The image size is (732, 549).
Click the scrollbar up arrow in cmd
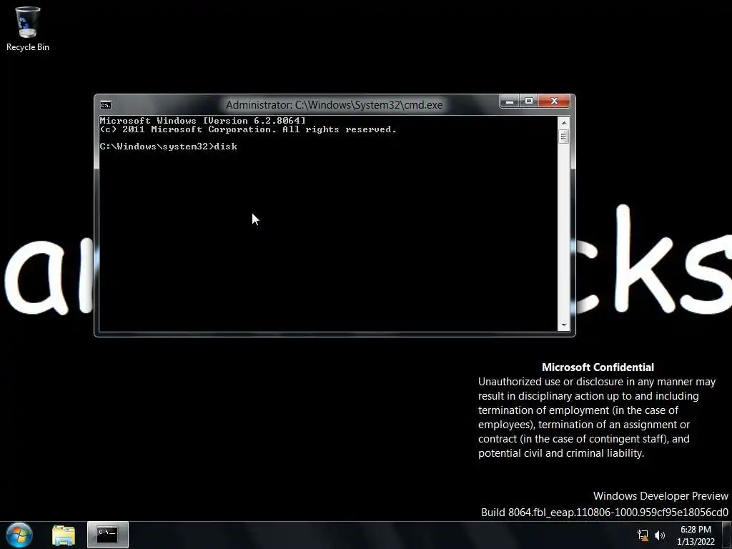[563, 123]
